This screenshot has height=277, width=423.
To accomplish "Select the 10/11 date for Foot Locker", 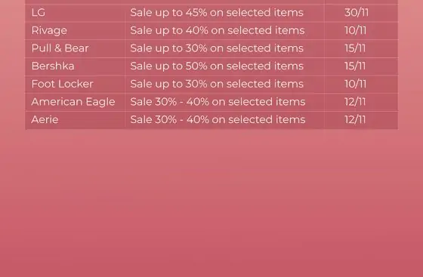I will [x=355, y=84].
